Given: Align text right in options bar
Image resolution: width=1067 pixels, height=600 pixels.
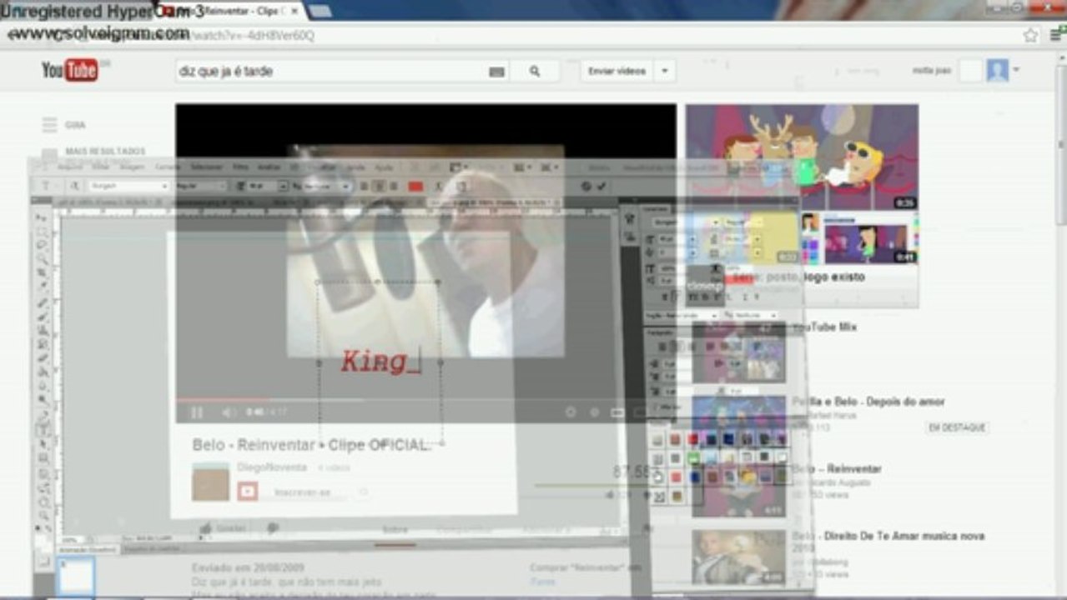Looking at the screenshot, I should 394,186.
